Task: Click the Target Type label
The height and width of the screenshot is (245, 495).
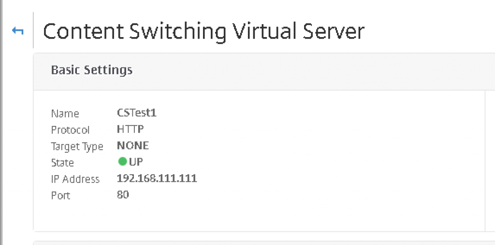Action: [x=77, y=147]
